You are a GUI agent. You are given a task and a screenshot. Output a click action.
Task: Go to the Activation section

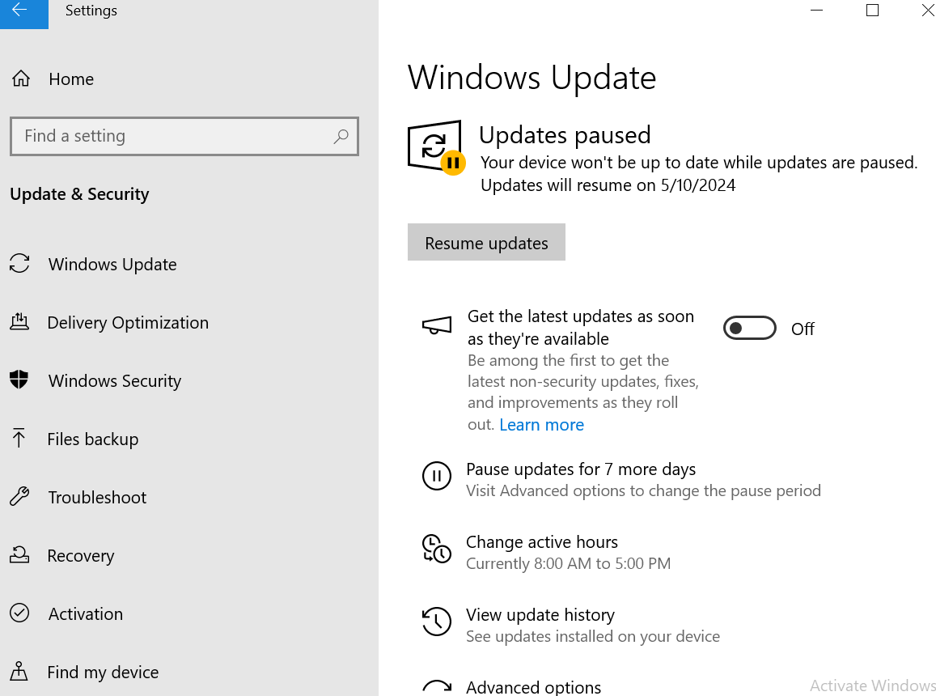(x=86, y=613)
